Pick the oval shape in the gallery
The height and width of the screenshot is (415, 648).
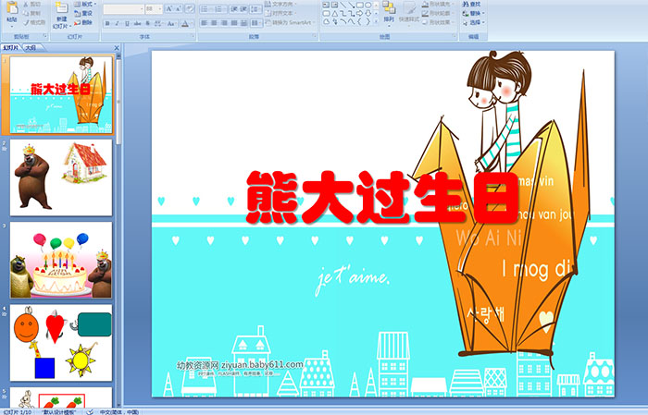368,5
